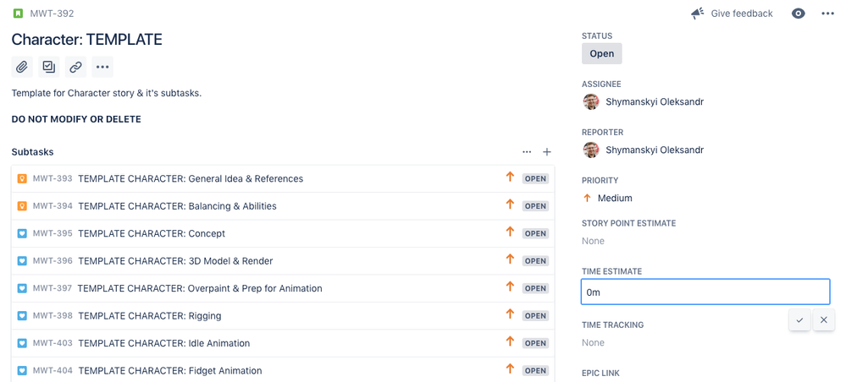Click the Medium priority field
Image resolution: width=846 pixels, height=382 pixels.
tap(614, 198)
